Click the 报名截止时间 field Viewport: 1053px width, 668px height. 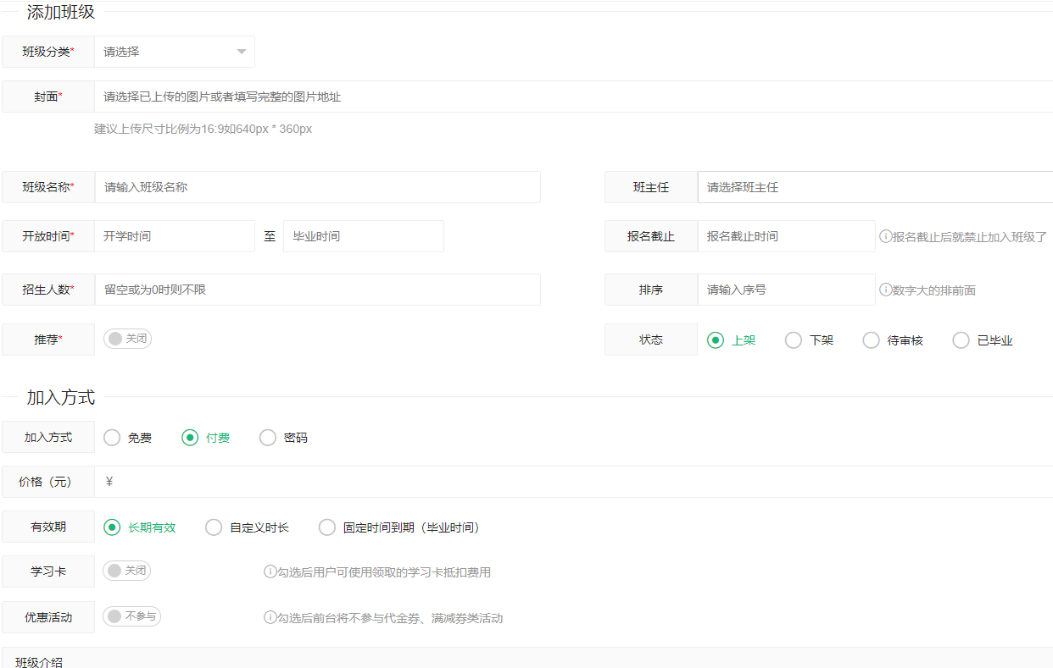pyautogui.click(x=785, y=236)
